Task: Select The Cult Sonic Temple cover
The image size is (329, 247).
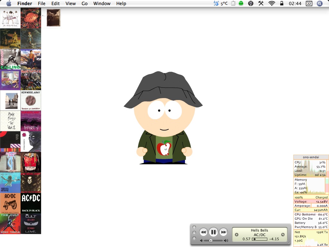Action: pyautogui.click(x=10, y=224)
